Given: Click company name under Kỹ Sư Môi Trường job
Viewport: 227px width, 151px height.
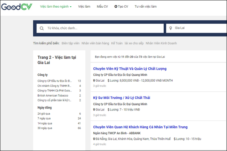Looking at the screenshot, I should [120, 104].
